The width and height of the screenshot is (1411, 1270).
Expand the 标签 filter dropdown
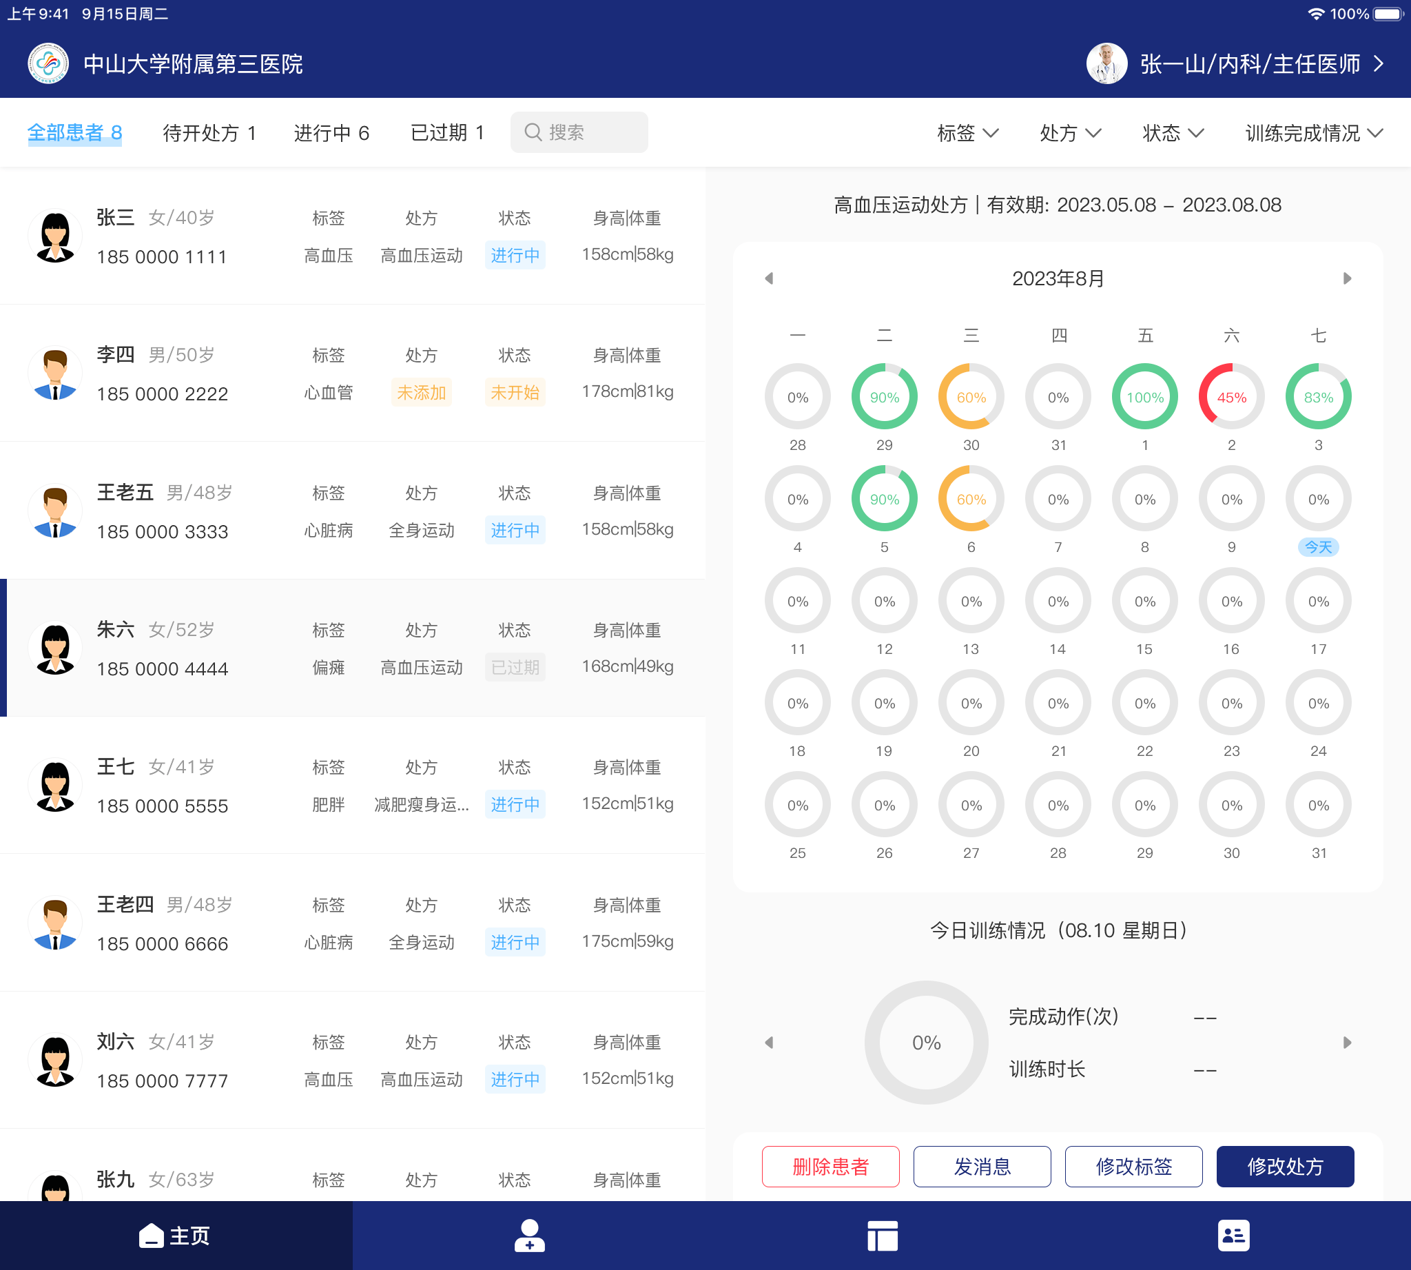tap(968, 132)
